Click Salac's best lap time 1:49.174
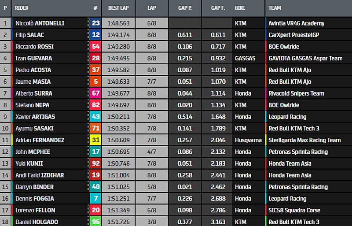The width and height of the screenshot is (352, 226). point(117,35)
